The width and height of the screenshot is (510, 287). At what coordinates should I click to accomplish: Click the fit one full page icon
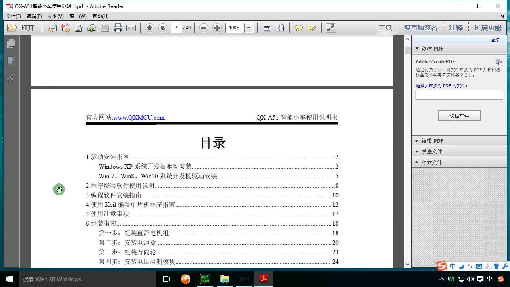(280, 28)
